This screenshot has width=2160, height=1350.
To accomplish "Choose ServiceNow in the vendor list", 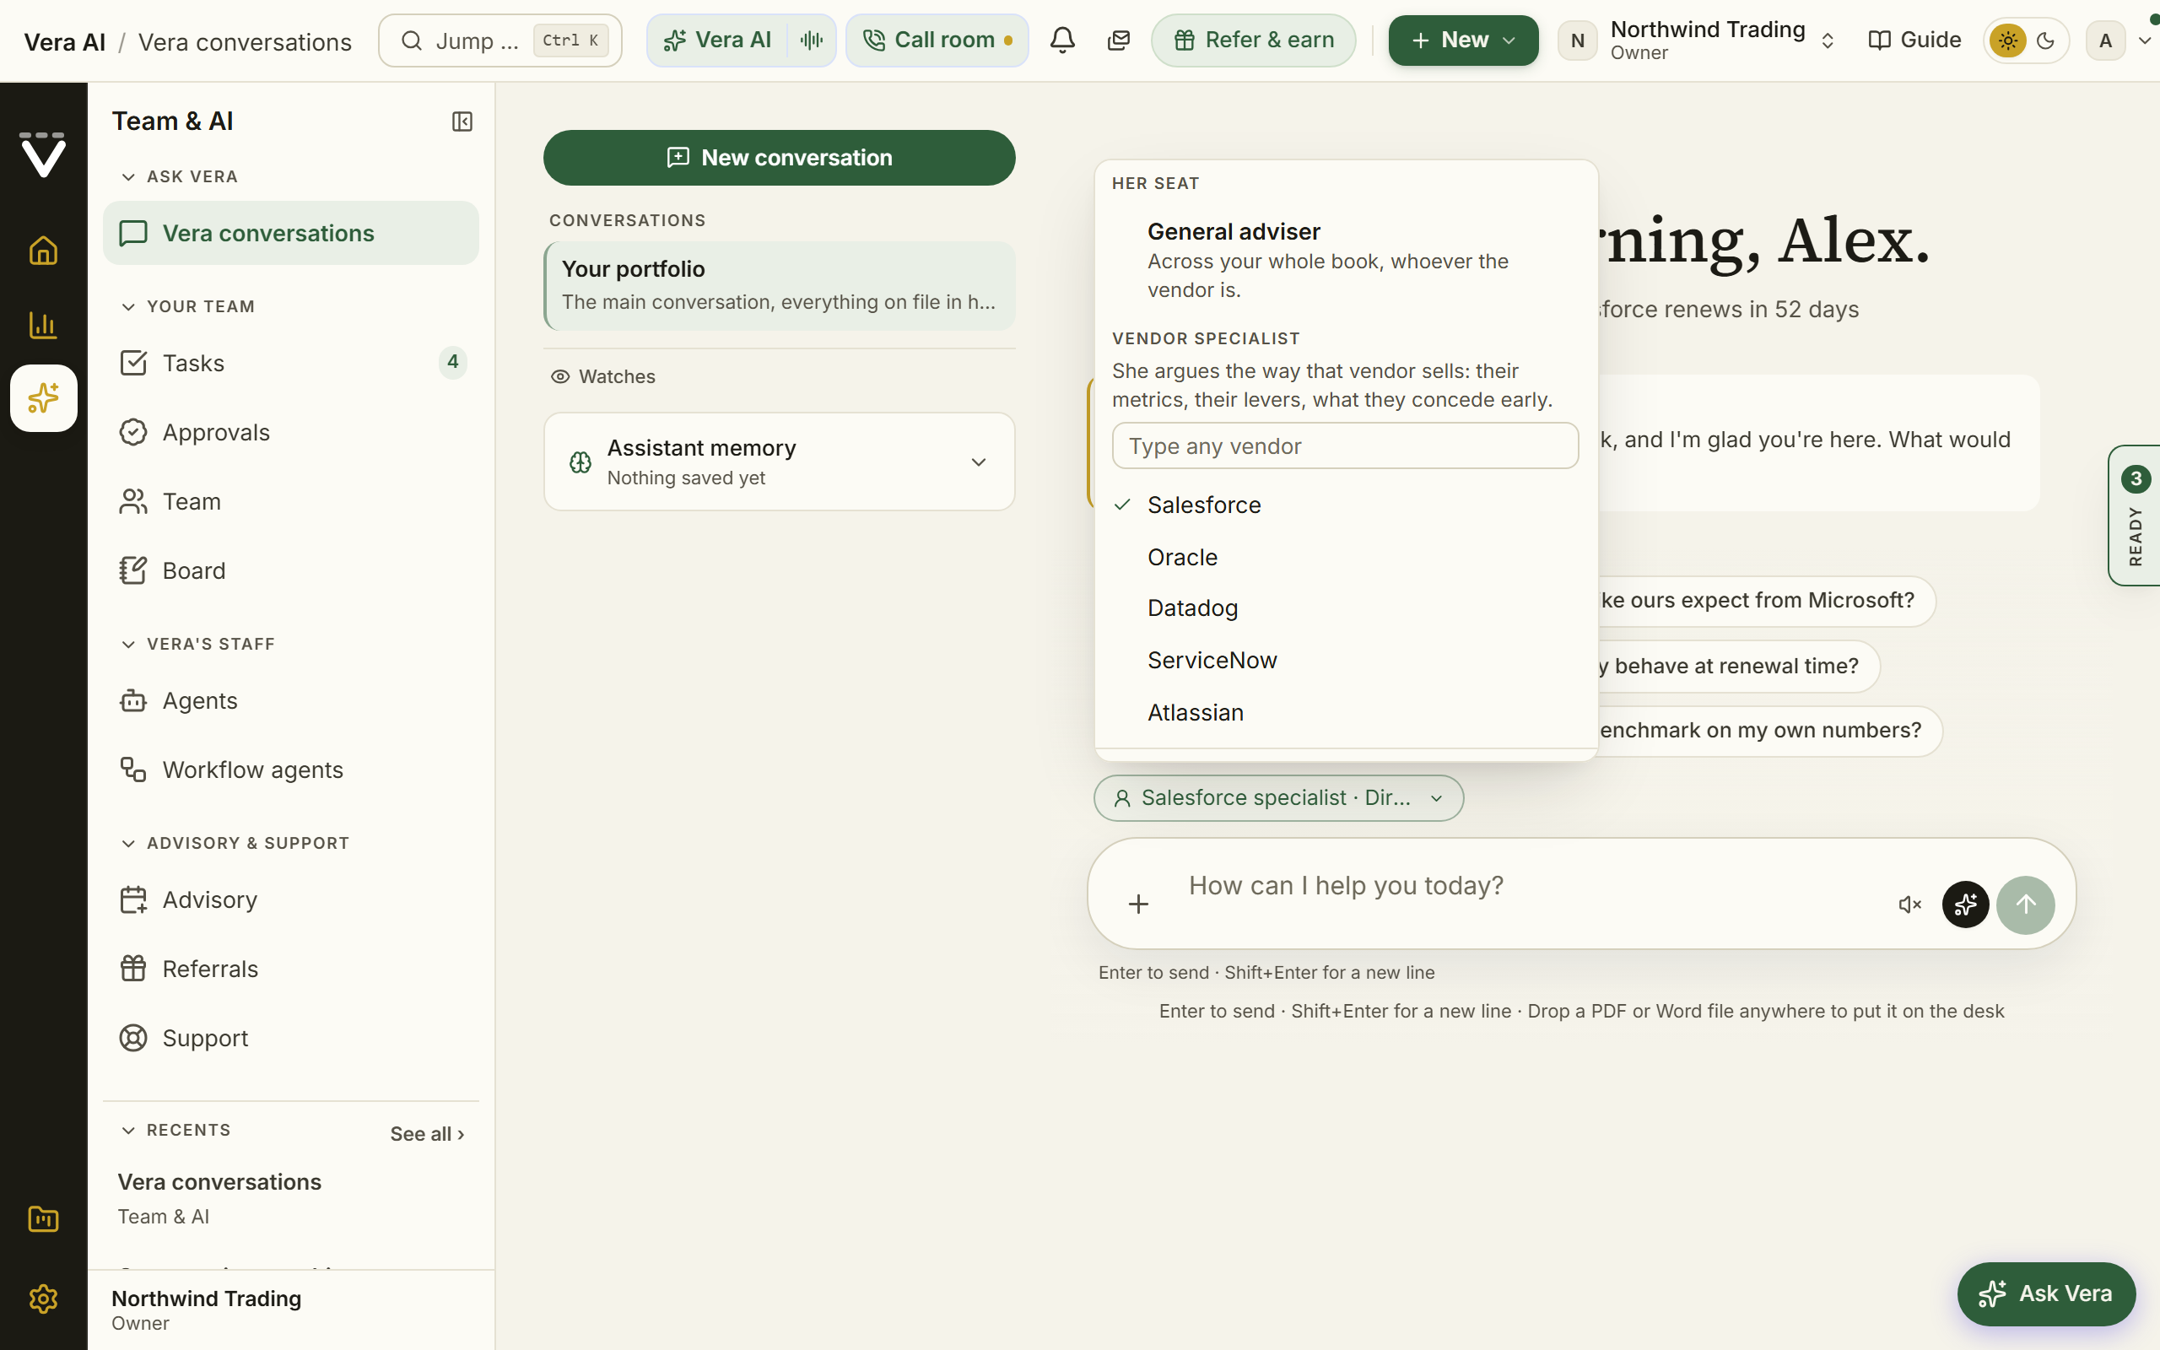I will [1345, 661].
